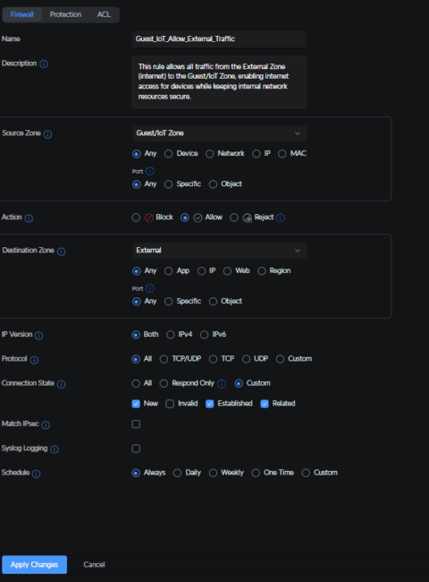Select Specific source port option

click(169, 184)
